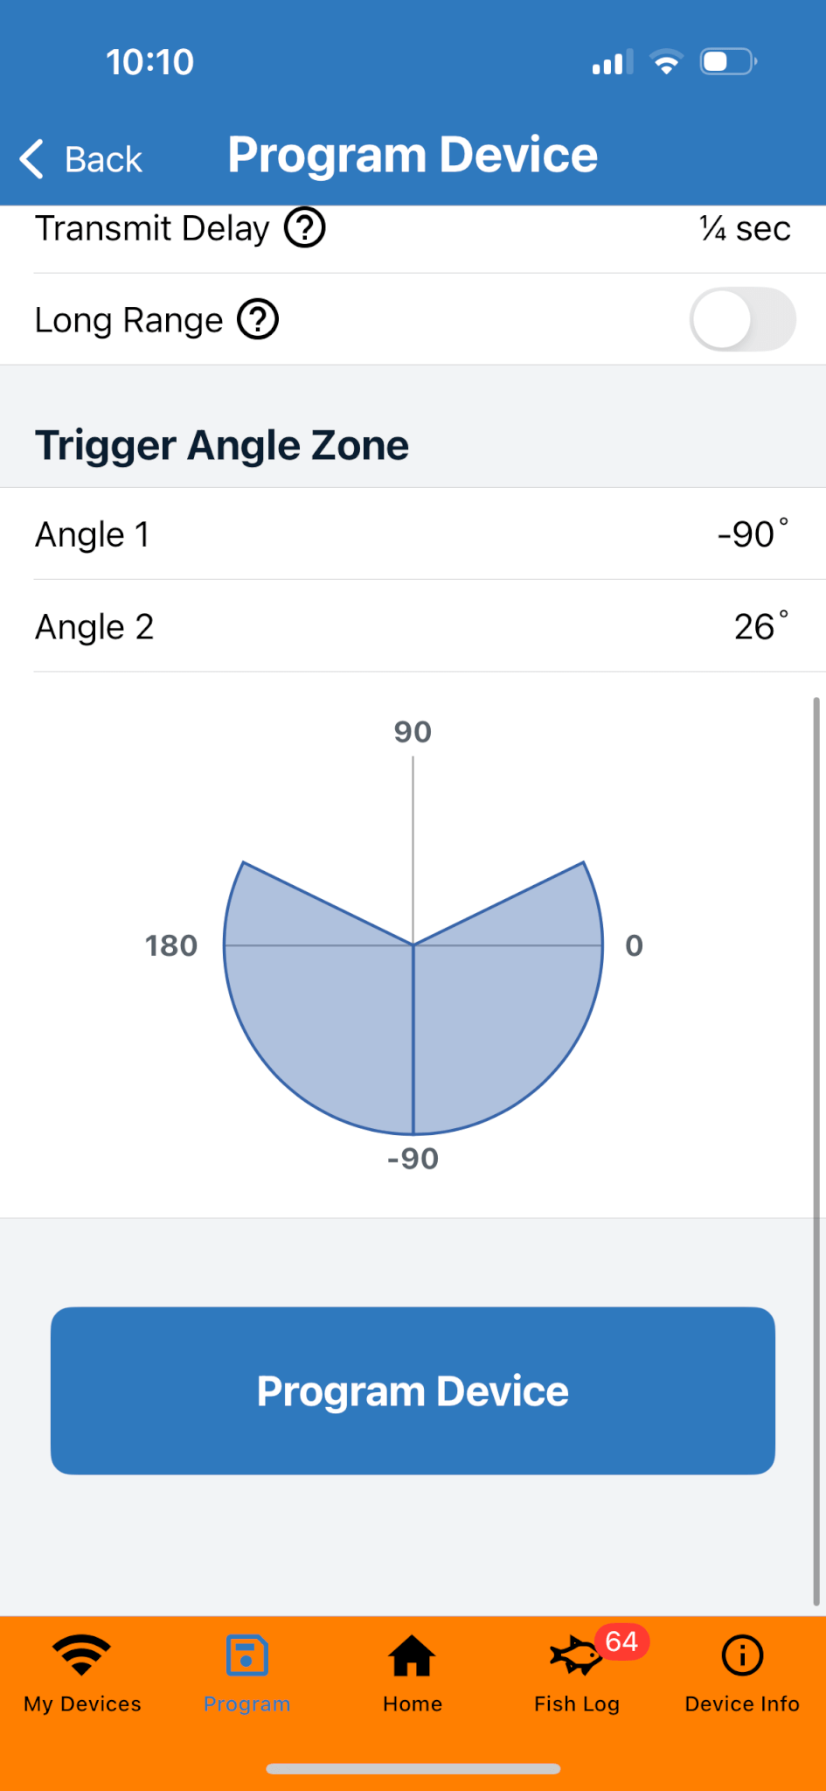Go to Home via house icon

pos(412,1655)
